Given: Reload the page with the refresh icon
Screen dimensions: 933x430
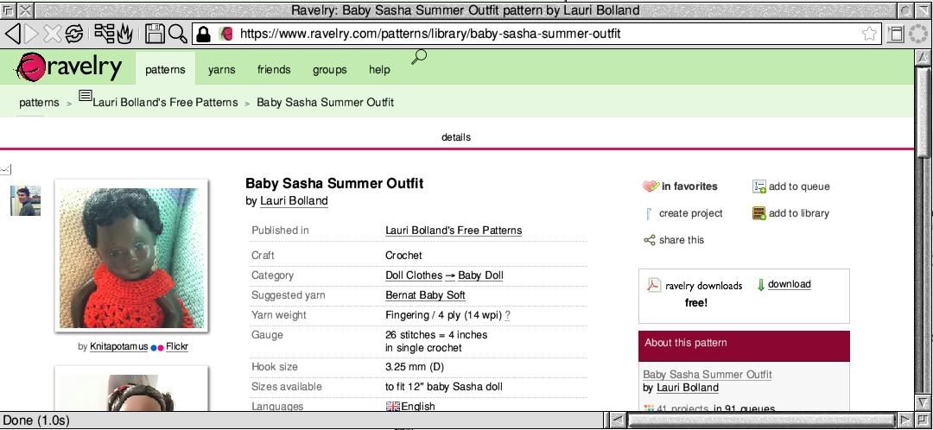Looking at the screenshot, I should (74, 34).
